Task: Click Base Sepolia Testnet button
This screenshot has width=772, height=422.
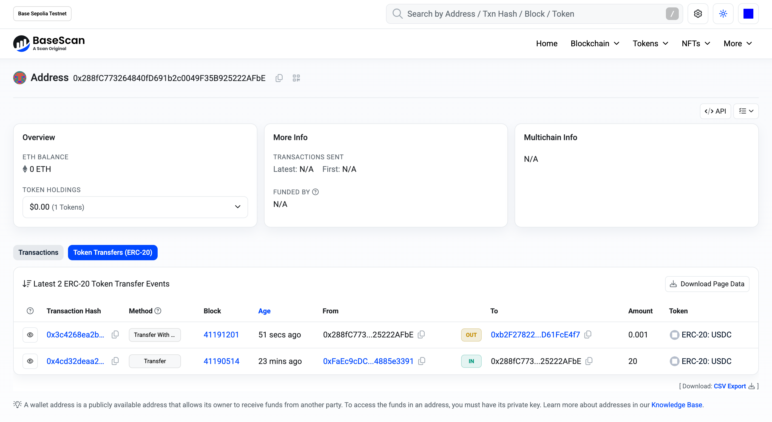Action: (x=42, y=14)
